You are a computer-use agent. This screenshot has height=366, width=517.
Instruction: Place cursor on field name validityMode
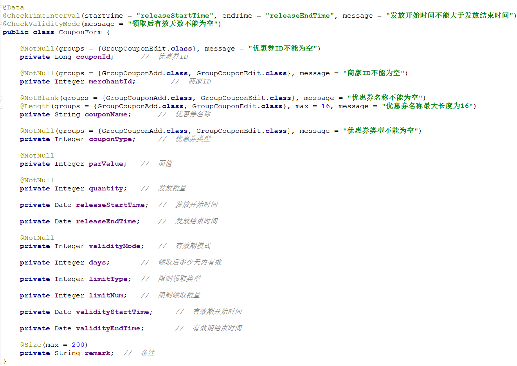click(115, 246)
